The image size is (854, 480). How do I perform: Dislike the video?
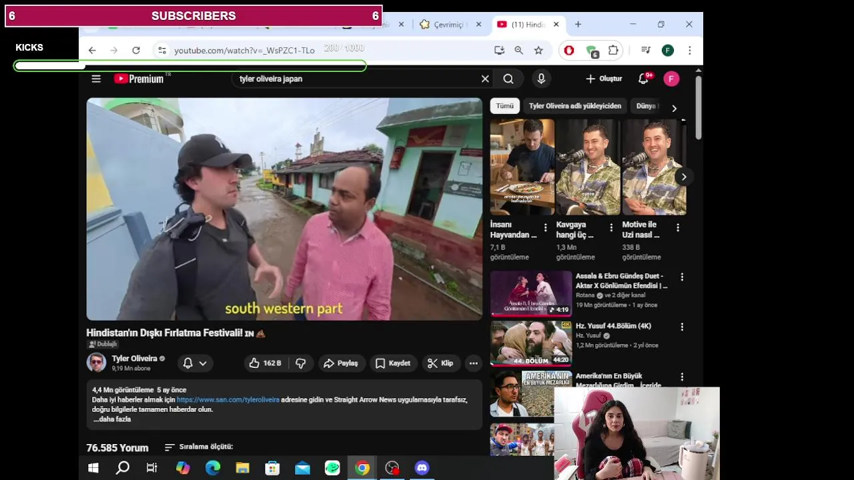[x=301, y=363]
